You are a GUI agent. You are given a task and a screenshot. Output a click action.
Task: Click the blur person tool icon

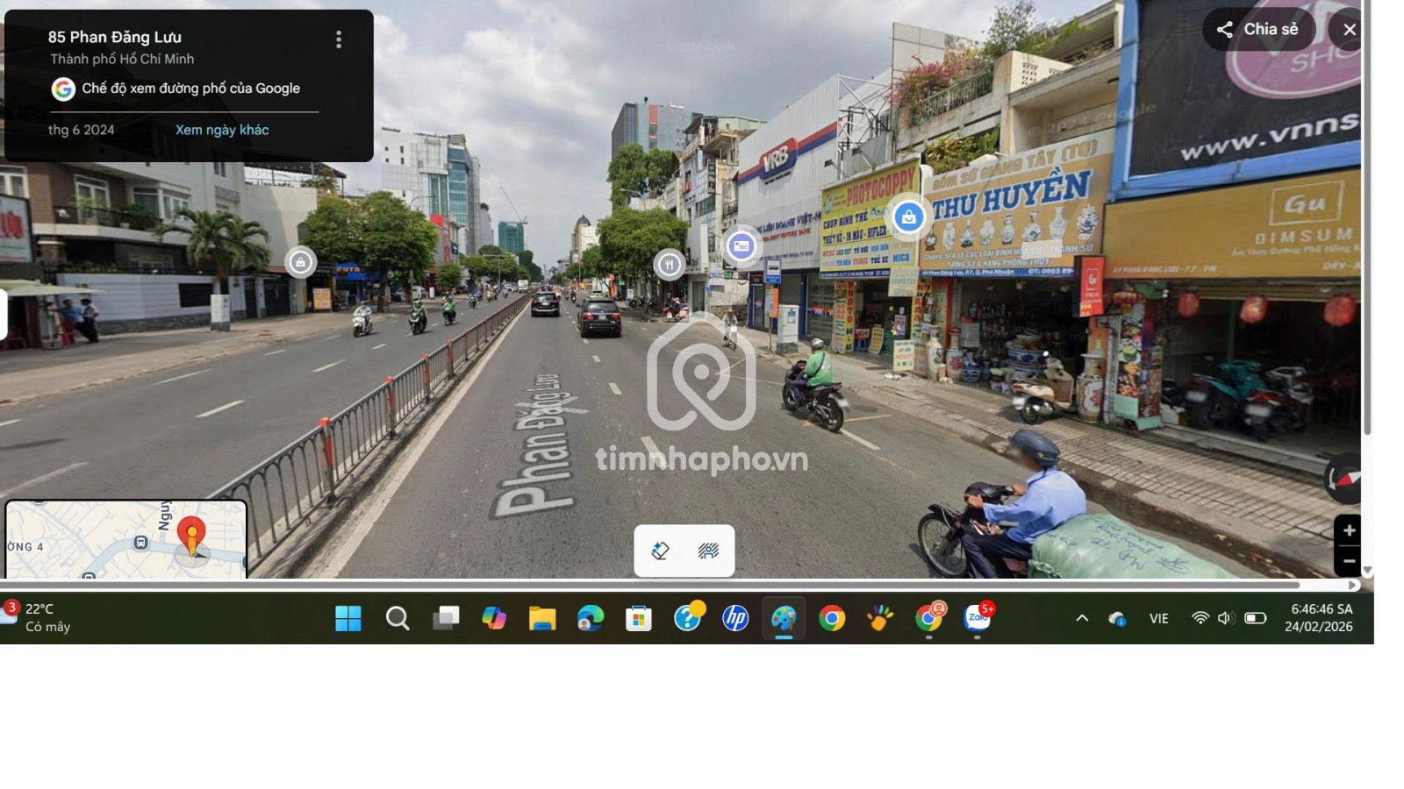click(x=708, y=551)
